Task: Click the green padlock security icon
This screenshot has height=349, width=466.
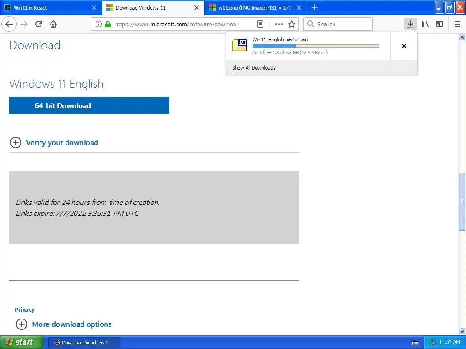Action: (108, 24)
